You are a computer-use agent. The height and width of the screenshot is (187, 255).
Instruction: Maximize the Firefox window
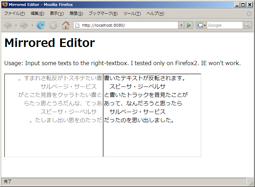coord(243,5)
